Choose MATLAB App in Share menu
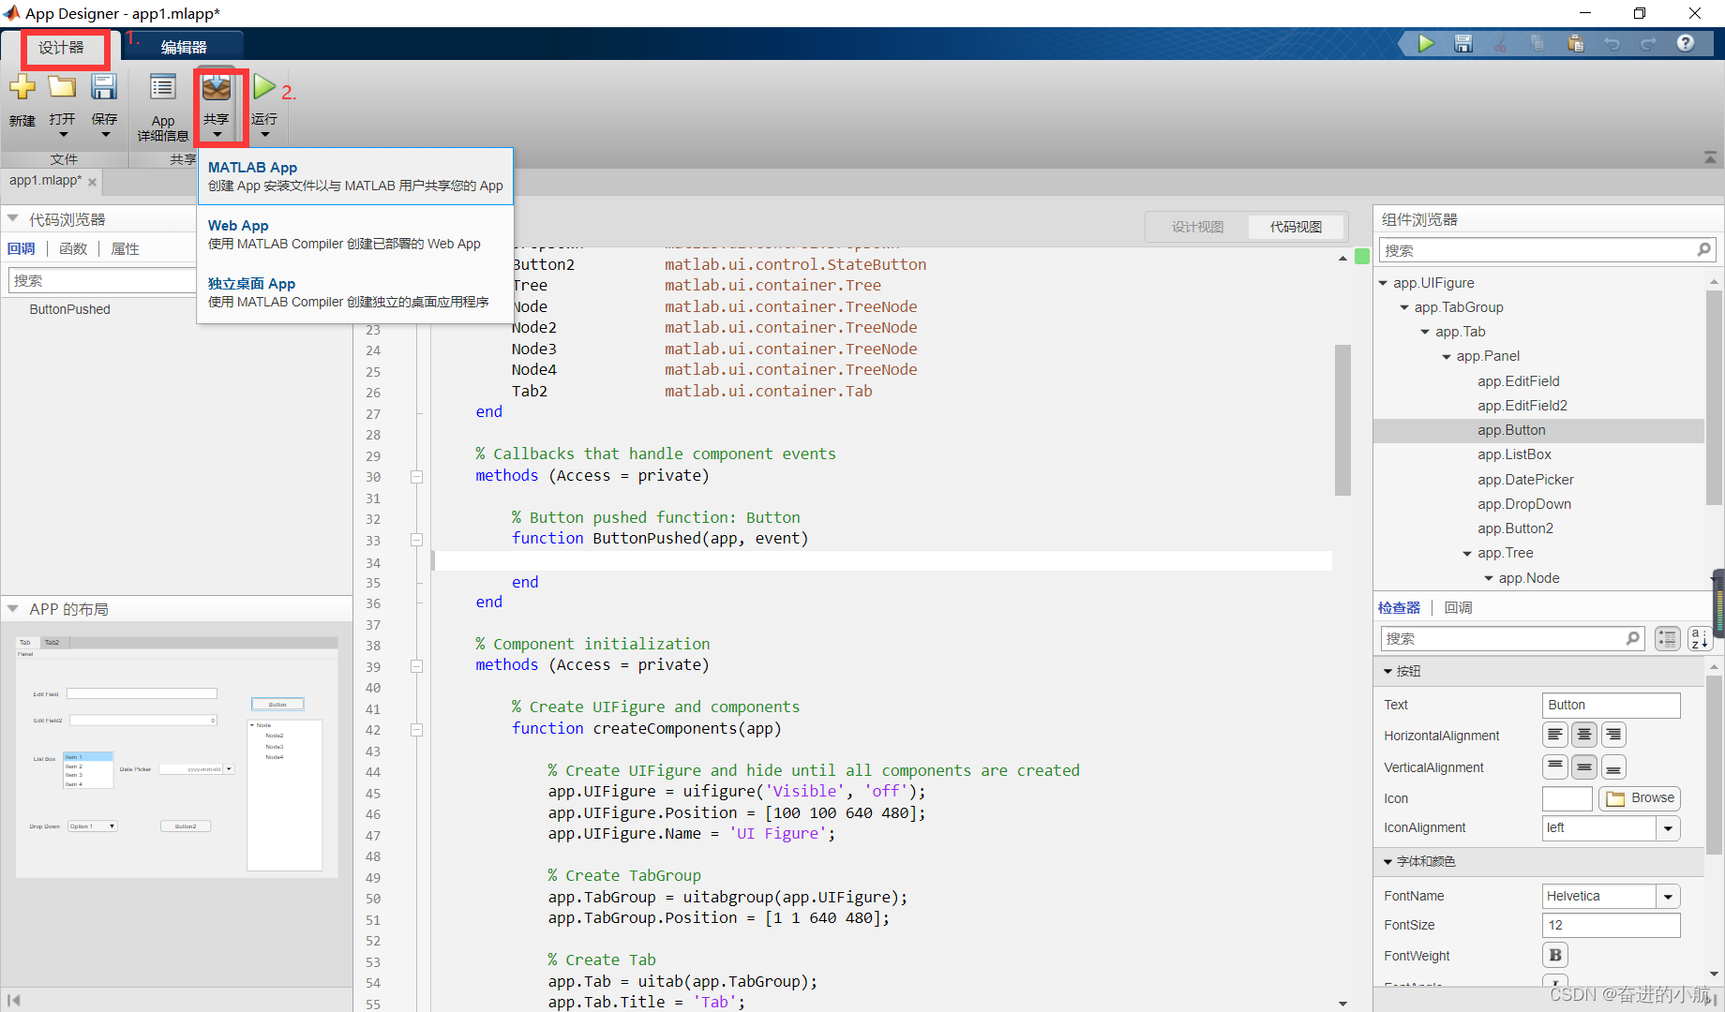 coord(355,176)
